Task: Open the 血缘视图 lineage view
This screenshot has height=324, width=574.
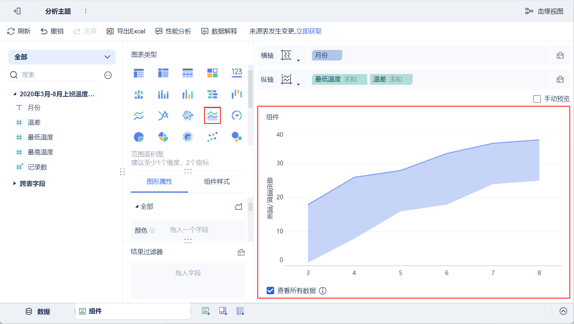Action: click(544, 11)
